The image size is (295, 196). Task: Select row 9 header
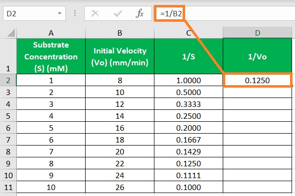pyautogui.click(x=8, y=163)
